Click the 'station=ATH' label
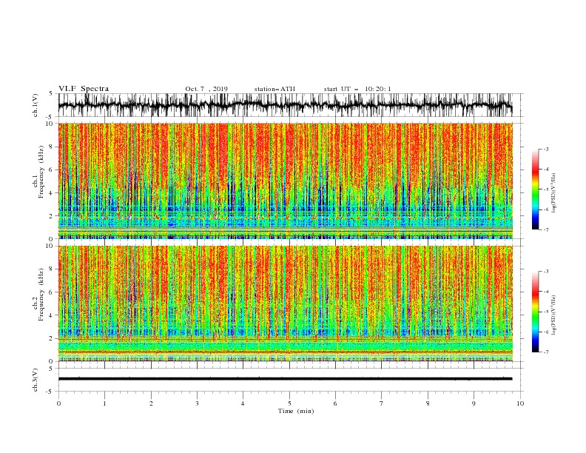Screen dimensions: 586x453 tap(275, 89)
